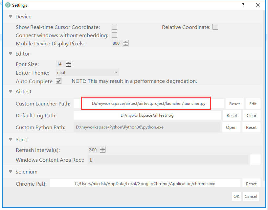Click the Custom Python Path field

coord(147,127)
